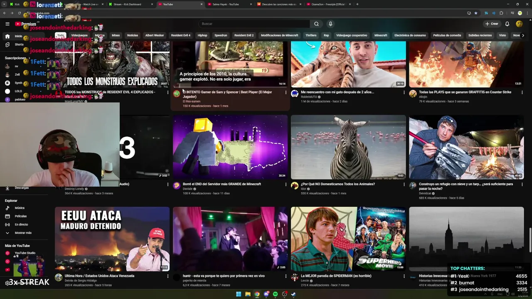The height and width of the screenshot is (299, 532).
Task: Open the YouTube hamburger guide menu
Action: 7,24
